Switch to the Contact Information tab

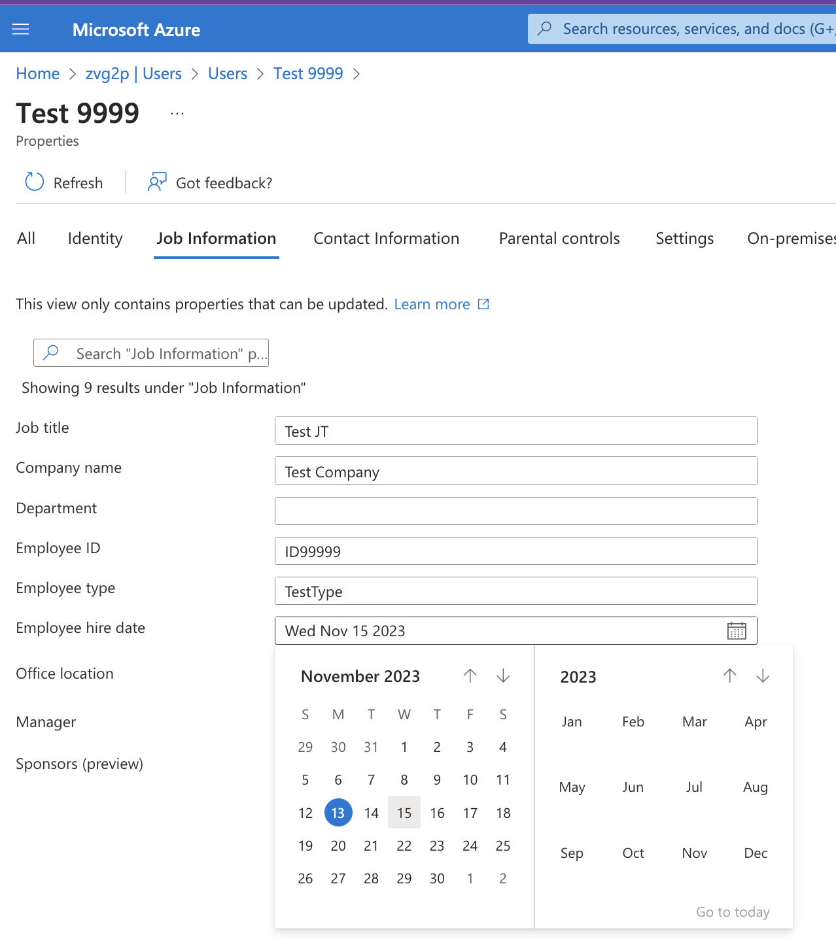tap(387, 239)
